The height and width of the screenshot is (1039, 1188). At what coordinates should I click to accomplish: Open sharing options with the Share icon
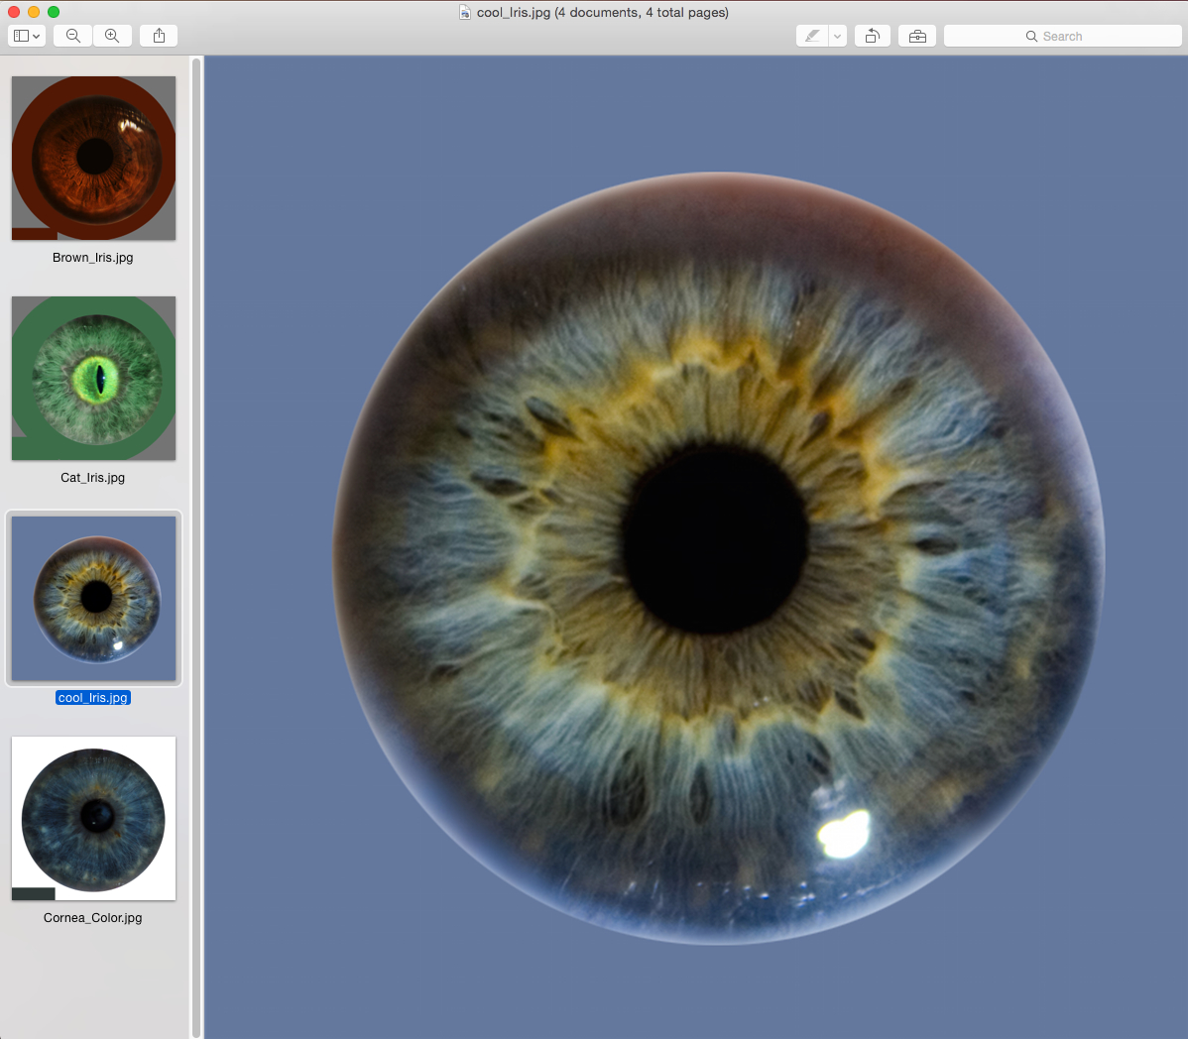click(158, 36)
